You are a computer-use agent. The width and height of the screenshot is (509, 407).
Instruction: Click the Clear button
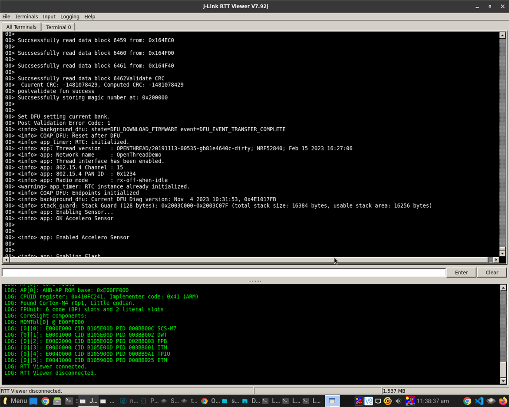(x=492, y=272)
